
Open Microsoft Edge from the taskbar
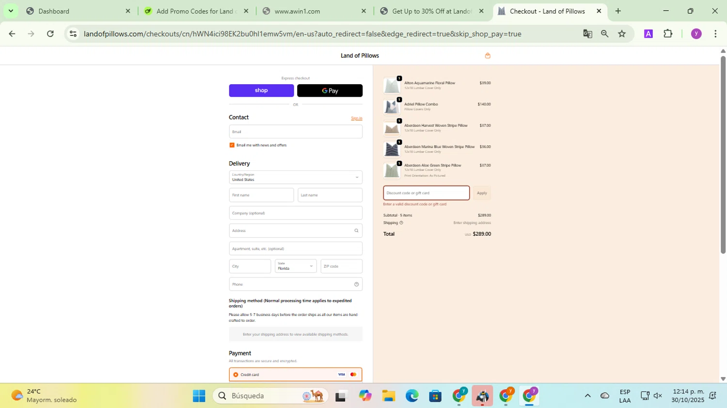tap(412, 396)
